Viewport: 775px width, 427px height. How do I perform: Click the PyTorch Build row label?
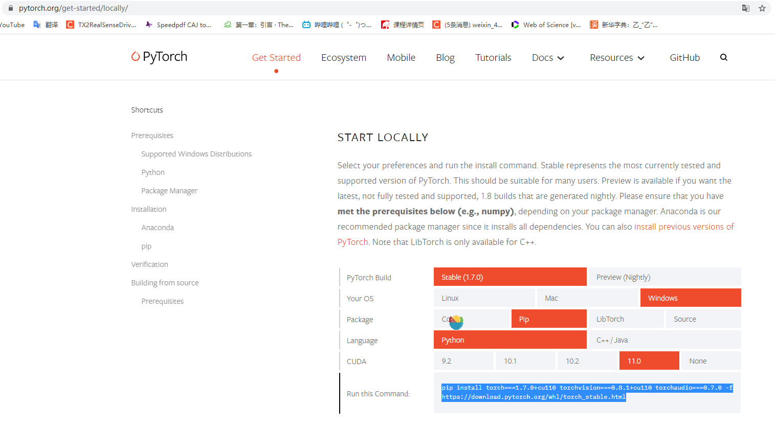(x=369, y=278)
